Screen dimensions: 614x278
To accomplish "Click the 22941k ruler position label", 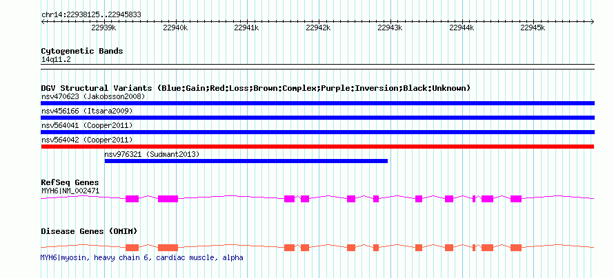I will click(x=247, y=28).
